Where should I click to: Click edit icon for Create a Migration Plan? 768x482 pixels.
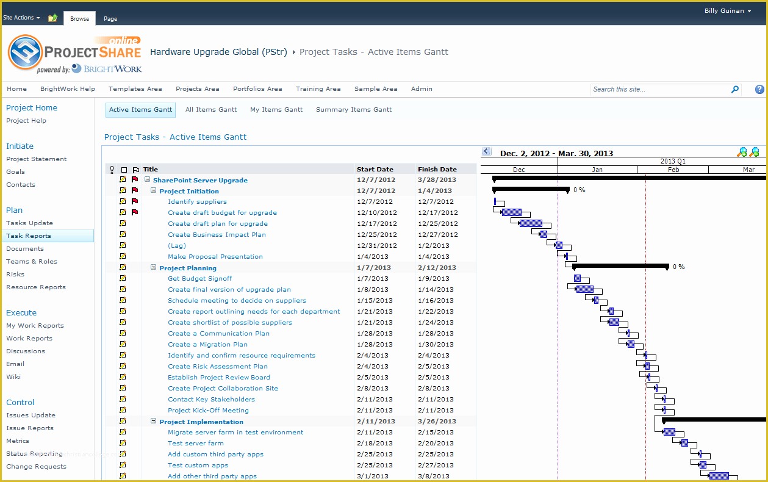pos(123,344)
